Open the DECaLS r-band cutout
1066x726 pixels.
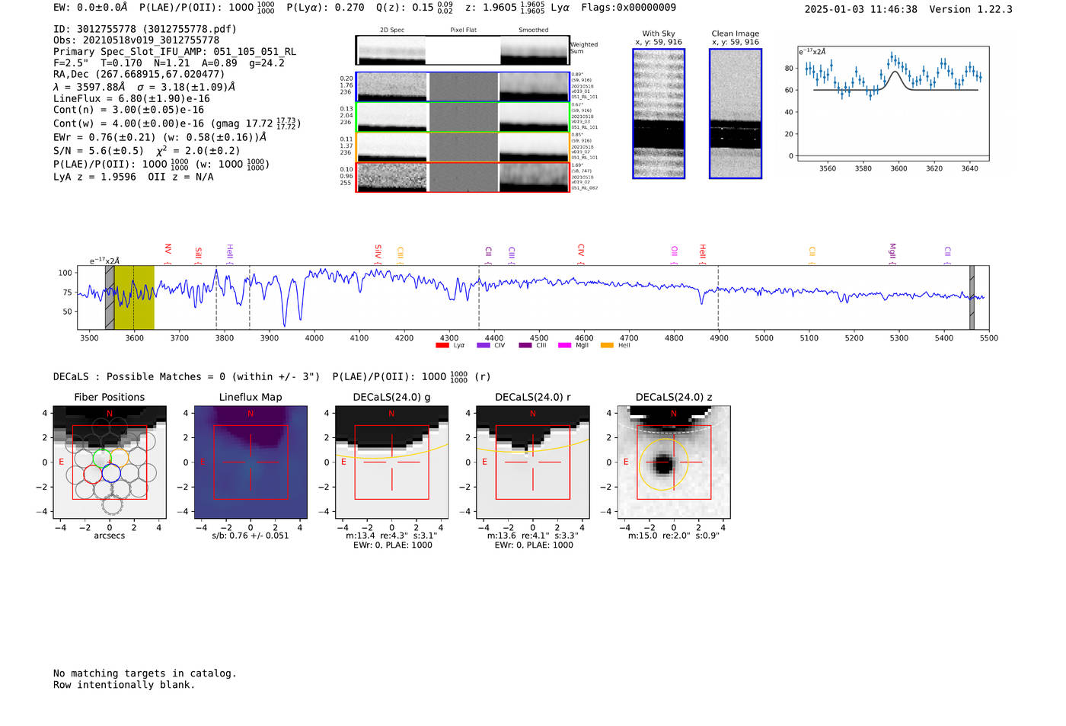point(533,462)
